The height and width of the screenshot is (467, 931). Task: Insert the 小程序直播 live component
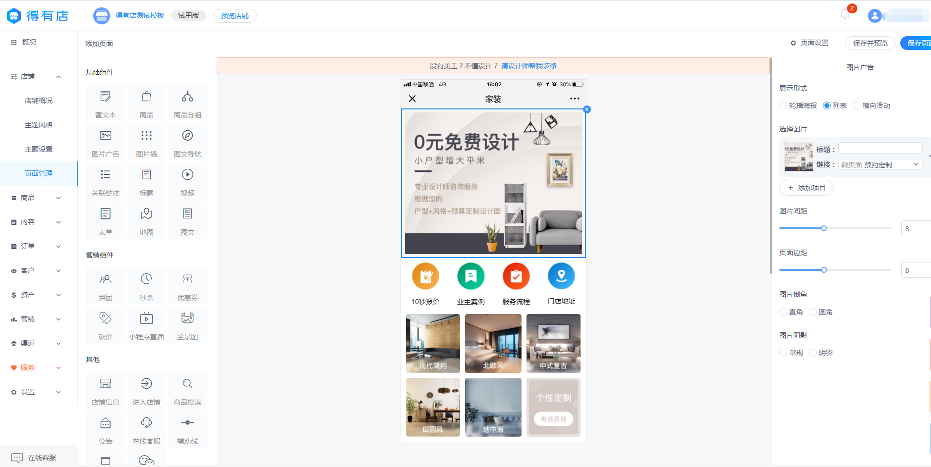pyautogui.click(x=146, y=325)
